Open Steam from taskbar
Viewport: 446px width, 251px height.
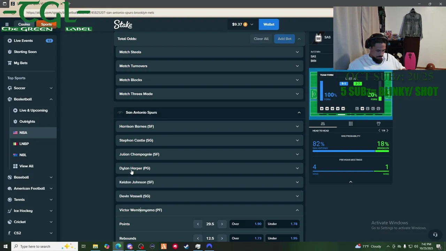click(186, 246)
